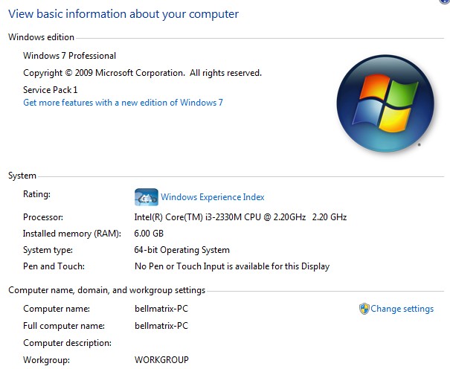Click the Computer name, domain, workgroup header
Image resolution: width=450 pixels, height=369 pixels.
click(106, 290)
